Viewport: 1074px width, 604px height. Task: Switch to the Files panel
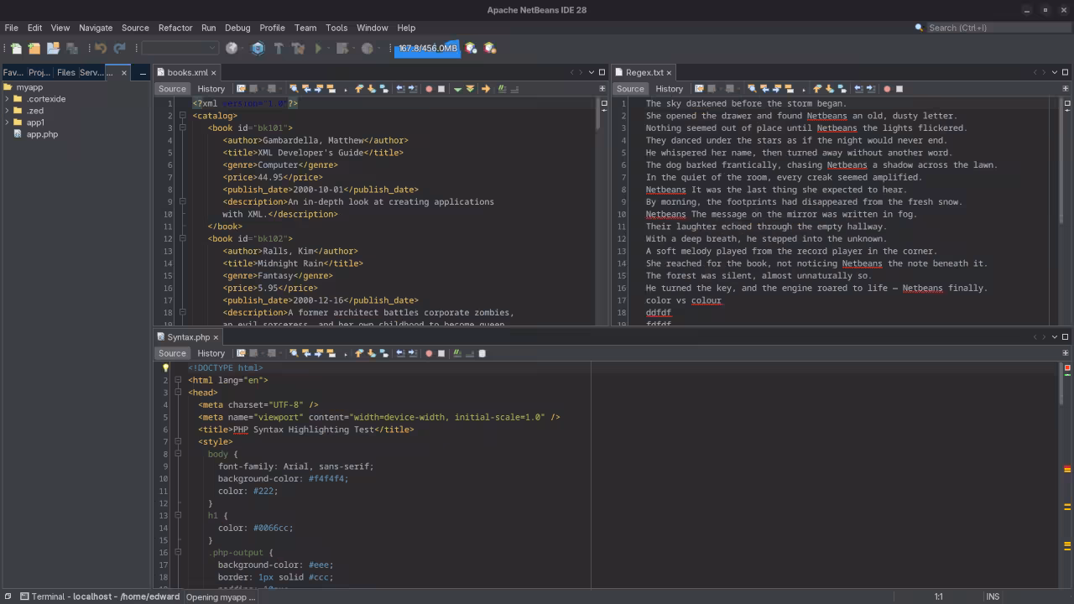click(x=65, y=72)
